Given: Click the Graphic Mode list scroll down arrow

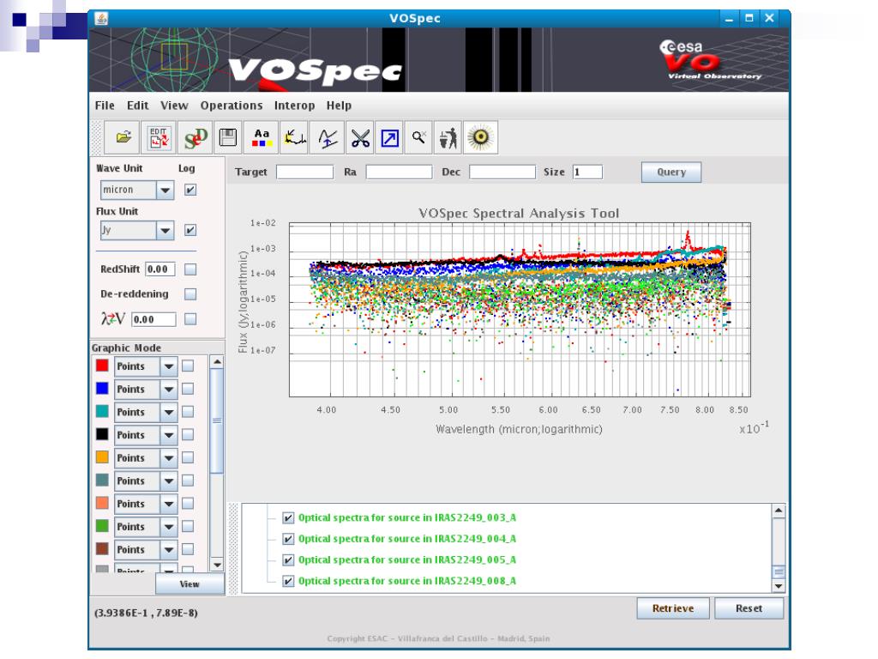Looking at the screenshot, I should (x=217, y=565).
